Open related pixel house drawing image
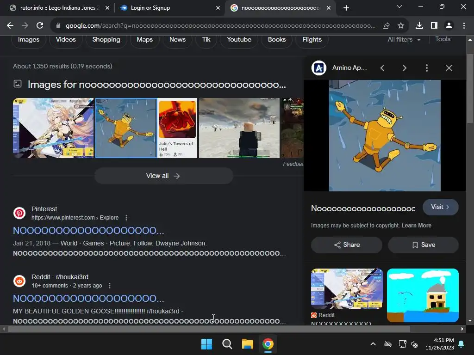 pyautogui.click(x=423, y=295)
